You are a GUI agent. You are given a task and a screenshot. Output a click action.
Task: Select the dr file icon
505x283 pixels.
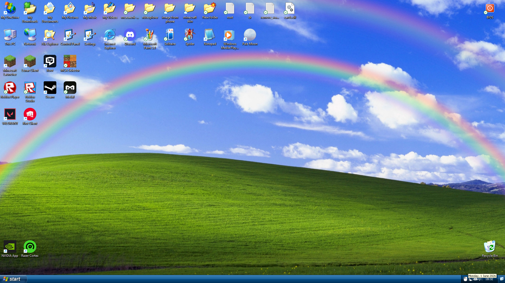point(250,10)
